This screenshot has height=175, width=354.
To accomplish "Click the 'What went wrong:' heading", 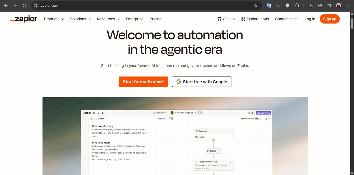I will coord(103,126).
